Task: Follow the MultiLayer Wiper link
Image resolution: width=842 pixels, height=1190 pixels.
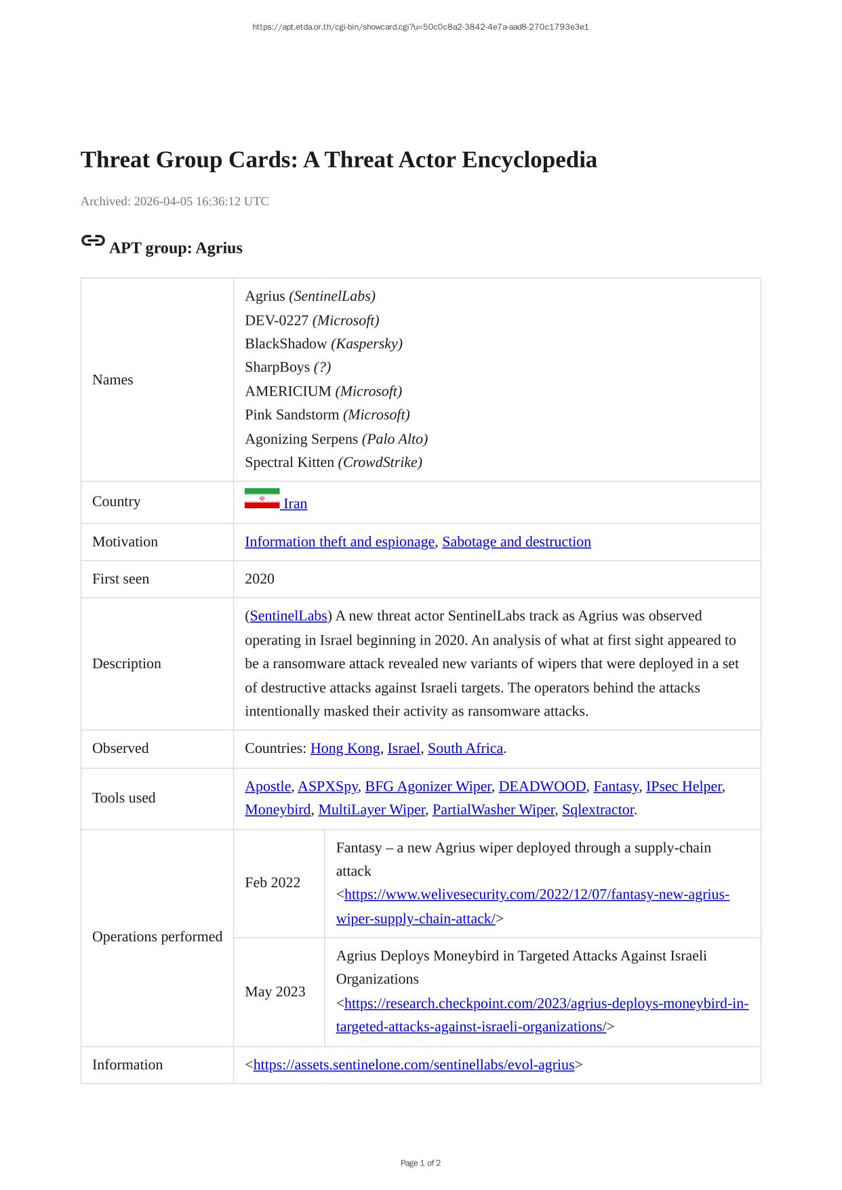Action: (x=372, y=810)
